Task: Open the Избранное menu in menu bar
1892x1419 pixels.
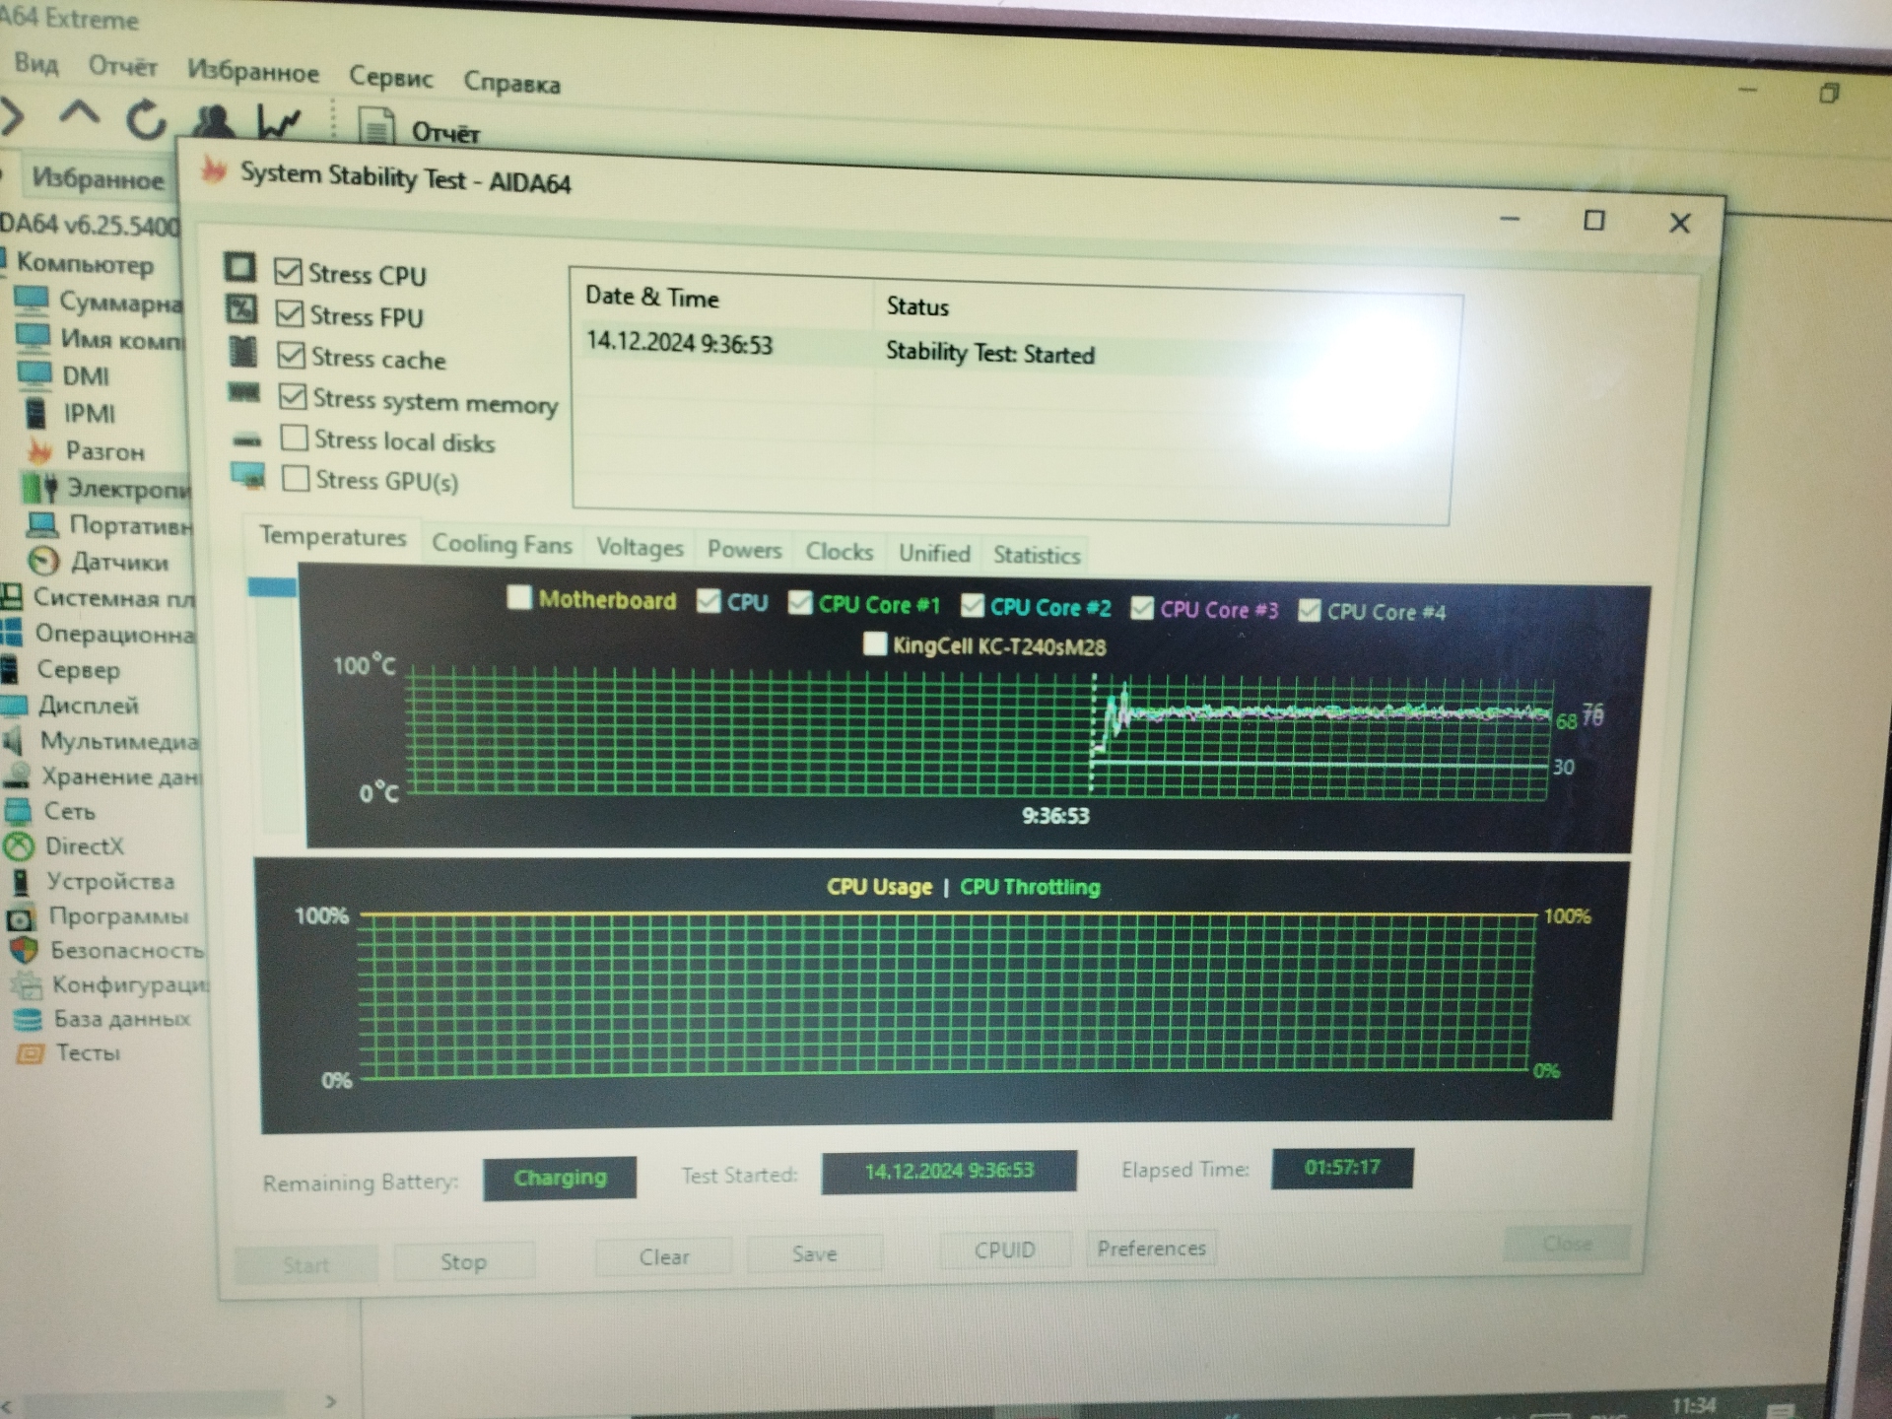Action: (252, 71)
